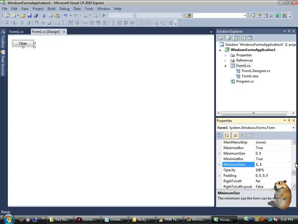Click the Paste clipboard icon
The image size is (298, 224).
(57, 15)
